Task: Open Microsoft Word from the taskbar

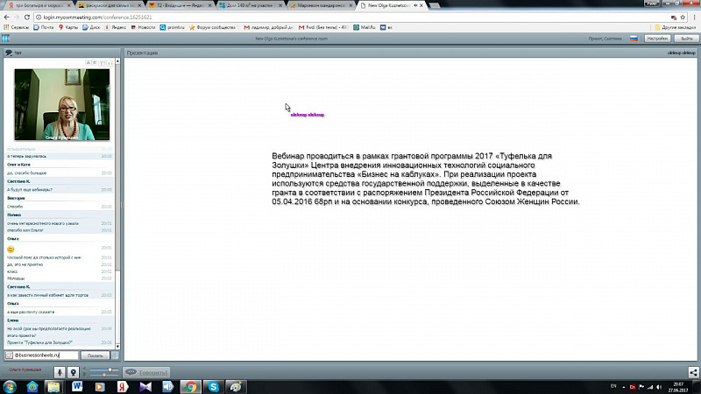Action: (x=77, y=386)
